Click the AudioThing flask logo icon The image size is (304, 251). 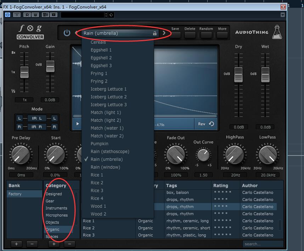coord(277,32)
